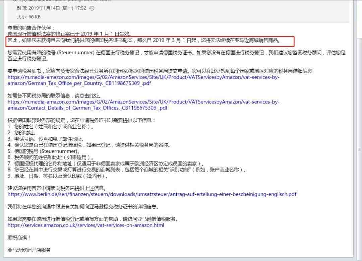Click list item "5. 德国的税号 (Steuernummer)。"
This screenshot has width=362, height=261.
click(44, 151)
